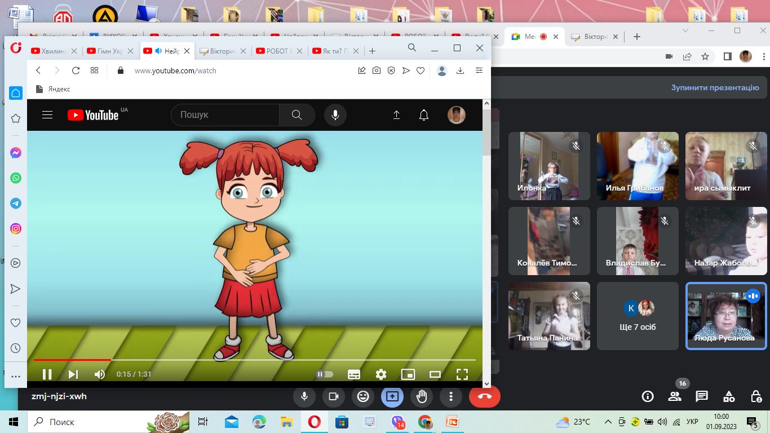Switch to РОБОТ Opera tab
This screenshot has height=433, width=770.
coord(279,51)
